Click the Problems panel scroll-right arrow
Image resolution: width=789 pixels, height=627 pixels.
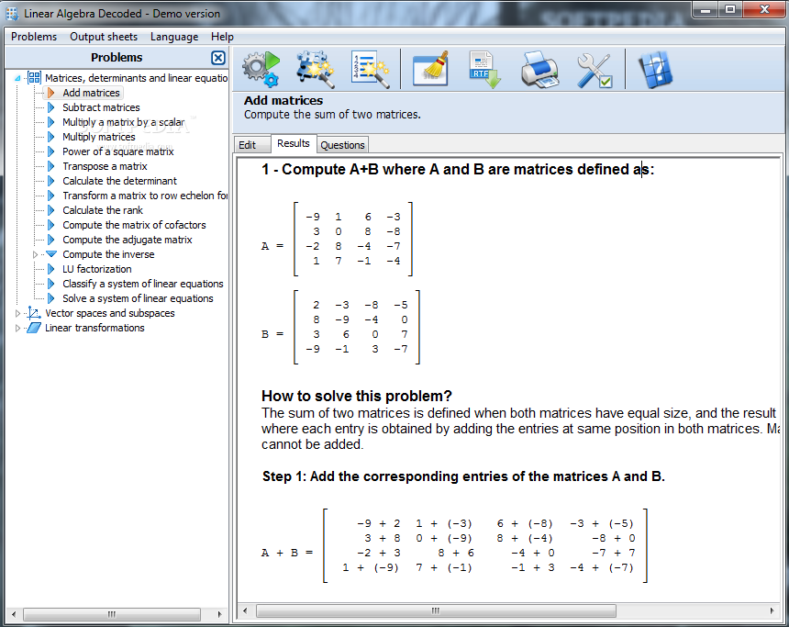point(219,614)
